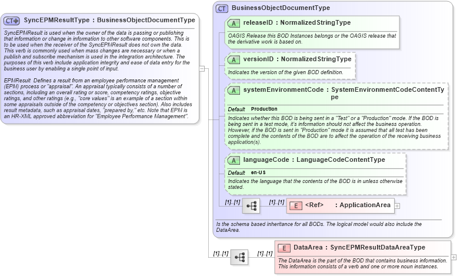The width and height of the screenshot is (457, 276).
Task: Collapse the SyncEPMResultType node
Action: (202, 69)
